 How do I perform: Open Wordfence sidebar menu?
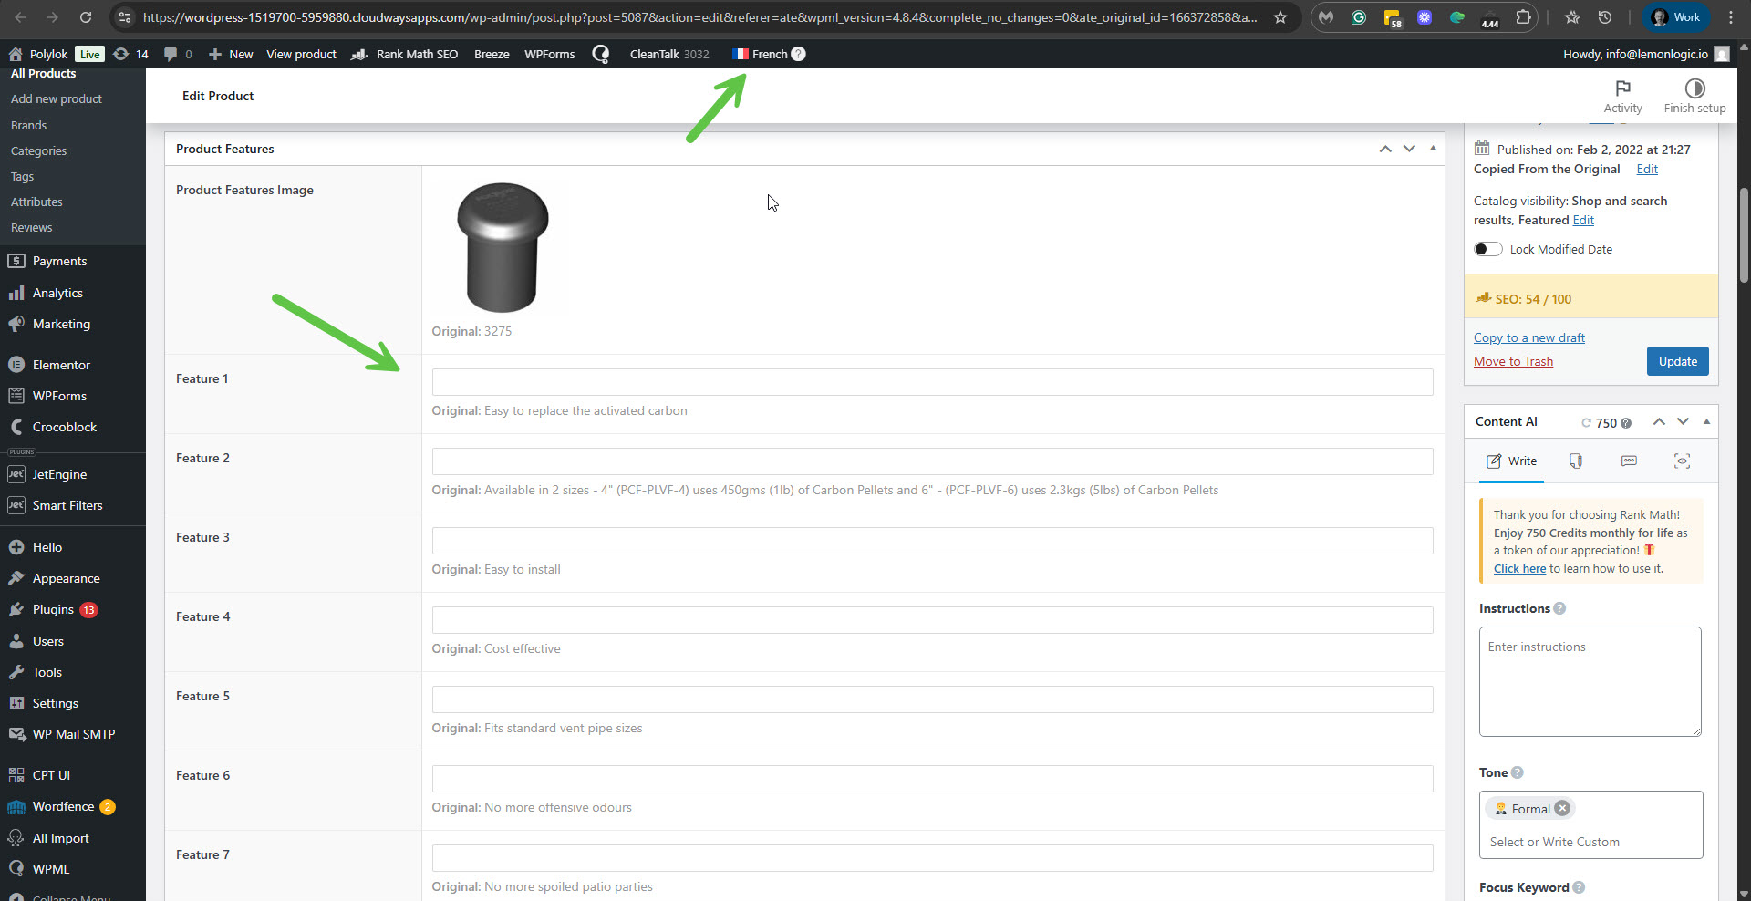coord(63,806)
